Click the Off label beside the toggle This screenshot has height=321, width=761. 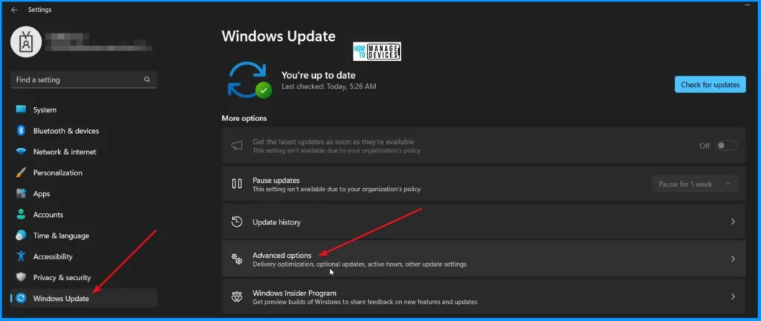[x=705, y=146]
